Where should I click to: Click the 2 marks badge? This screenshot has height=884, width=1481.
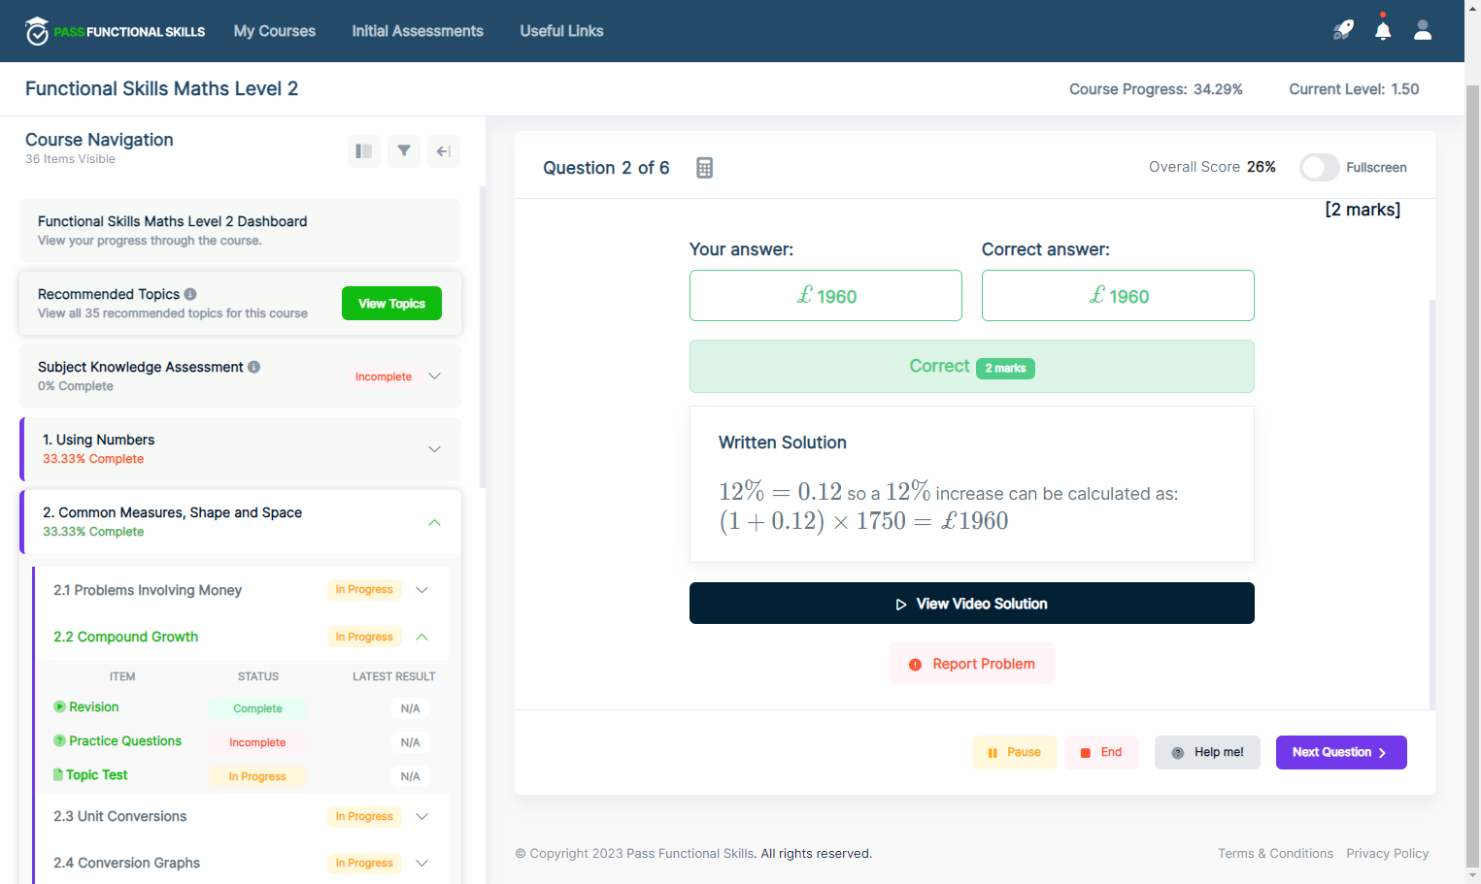[1005, 369]
